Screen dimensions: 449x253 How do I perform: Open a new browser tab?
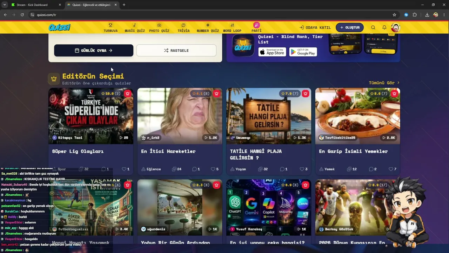(124, 5)
